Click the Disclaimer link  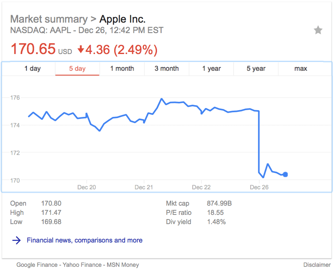[317, 265]
